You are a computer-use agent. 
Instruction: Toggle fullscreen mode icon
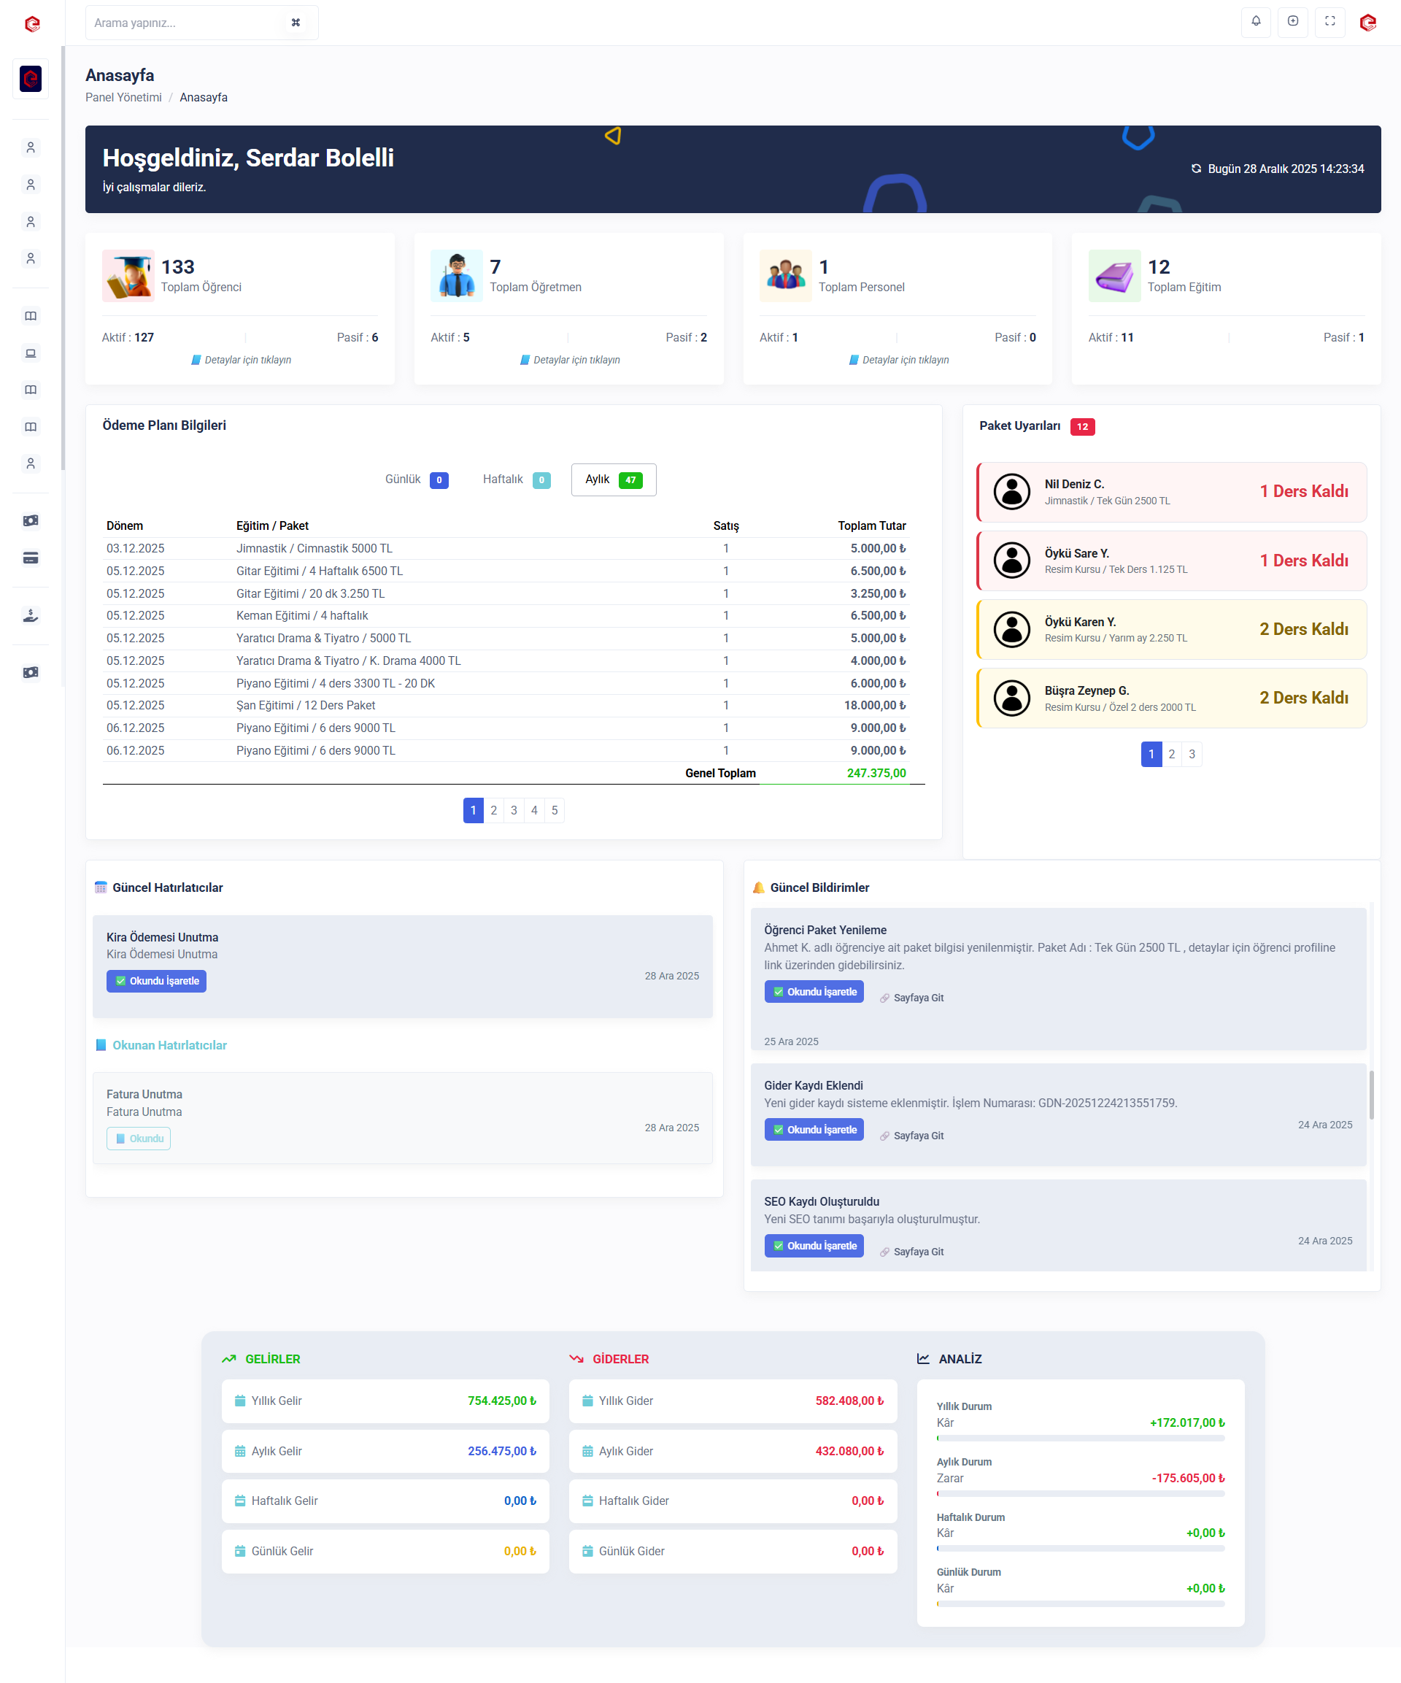click(1329, 22)
